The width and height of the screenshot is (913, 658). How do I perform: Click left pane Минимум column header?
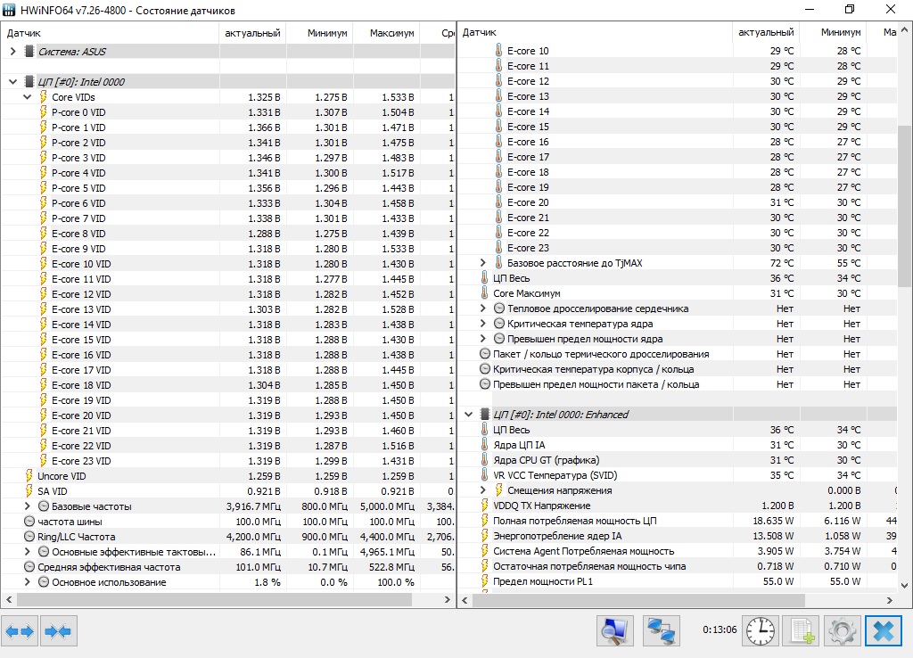[320, 33]
